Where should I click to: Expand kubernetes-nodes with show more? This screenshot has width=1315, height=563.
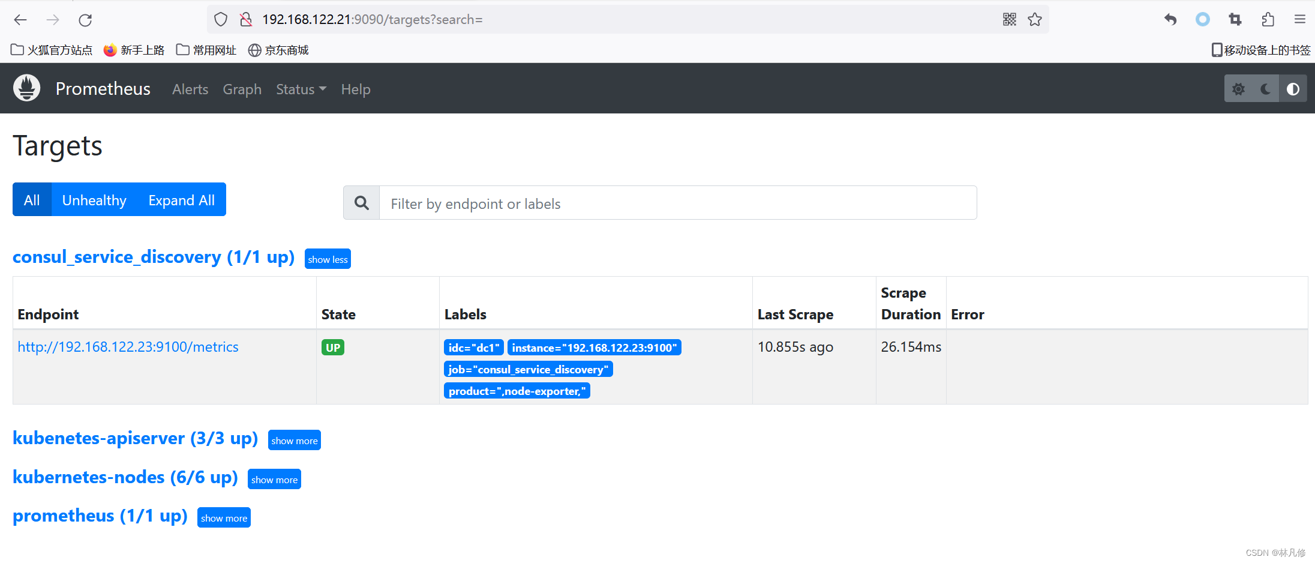(274, 480)
